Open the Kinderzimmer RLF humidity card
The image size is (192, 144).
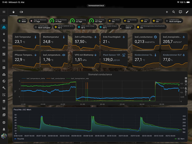(x=174, y=59)
